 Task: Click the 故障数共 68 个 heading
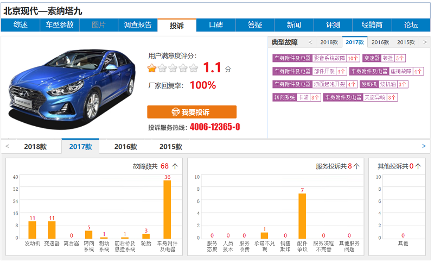(156, 166)
